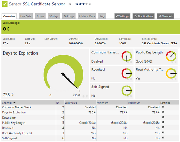Click gear icon in Root Authority gauge panel
Viewport: 180px width, 142px height.
[x=176, y=79]
